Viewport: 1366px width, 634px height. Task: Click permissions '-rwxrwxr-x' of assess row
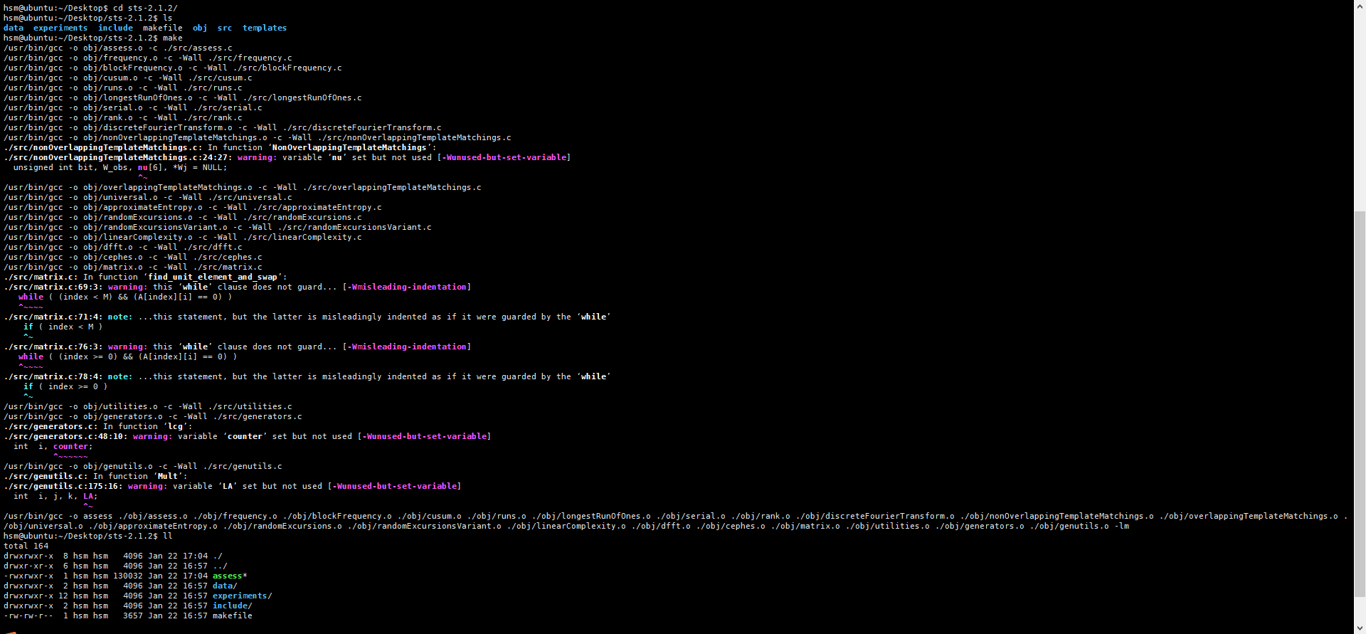coord(28,576)
